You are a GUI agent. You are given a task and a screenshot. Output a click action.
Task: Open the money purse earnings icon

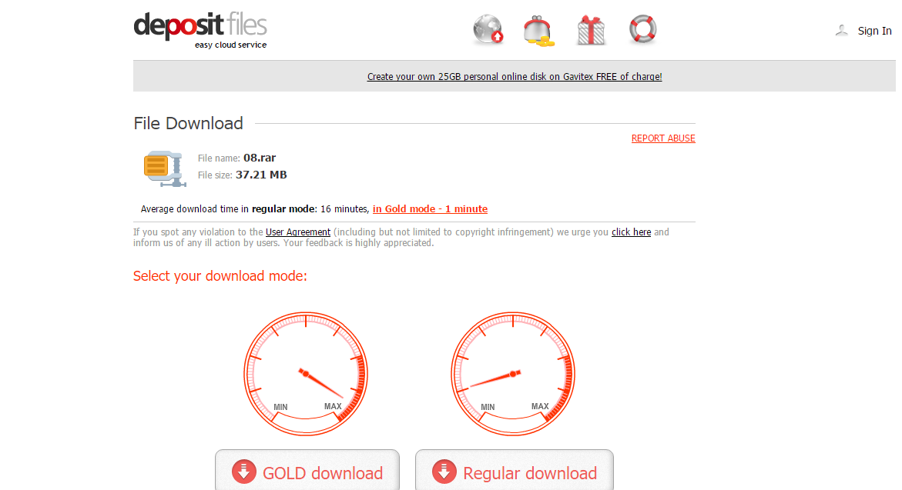(539, 30)
